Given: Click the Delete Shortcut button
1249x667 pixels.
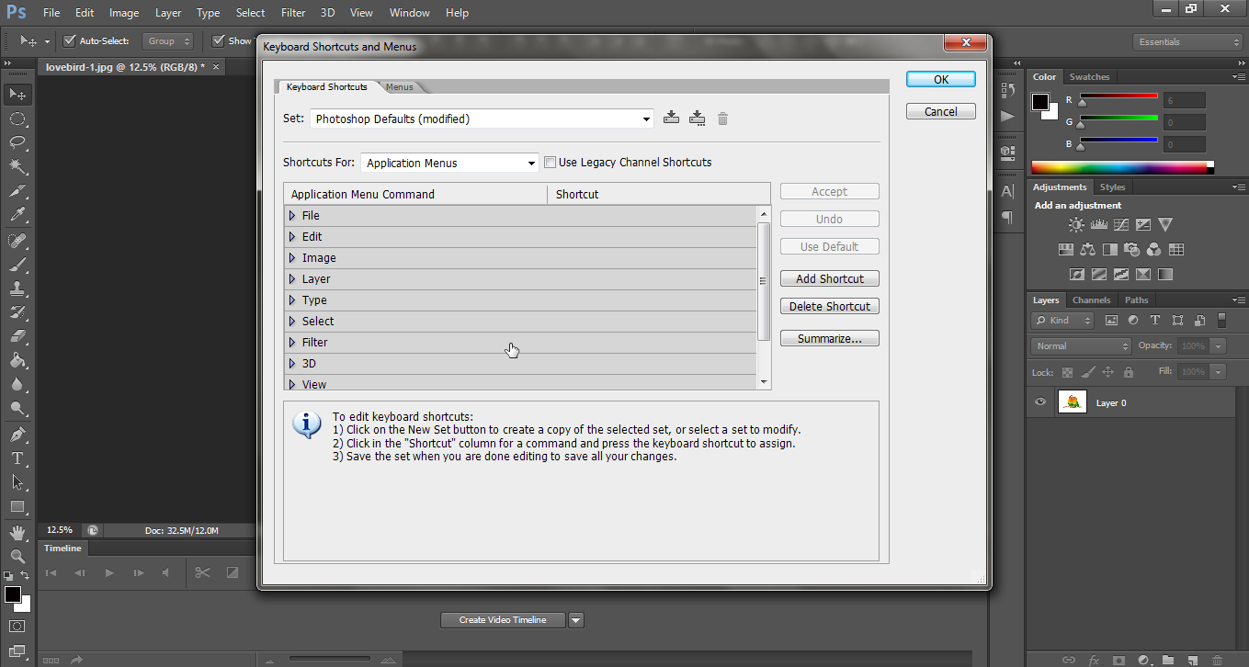Looking at the screenshot, I should [830, 306].
